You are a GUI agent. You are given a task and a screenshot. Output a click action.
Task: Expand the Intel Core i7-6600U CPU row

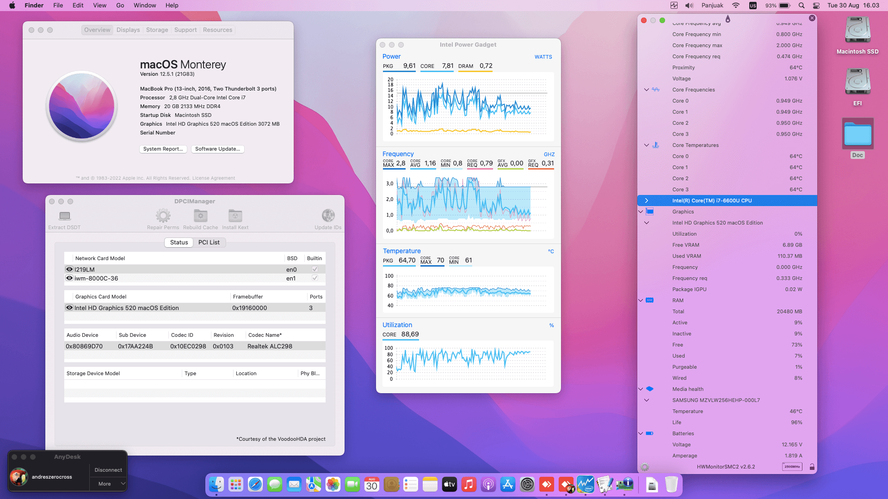click(647, 201)
